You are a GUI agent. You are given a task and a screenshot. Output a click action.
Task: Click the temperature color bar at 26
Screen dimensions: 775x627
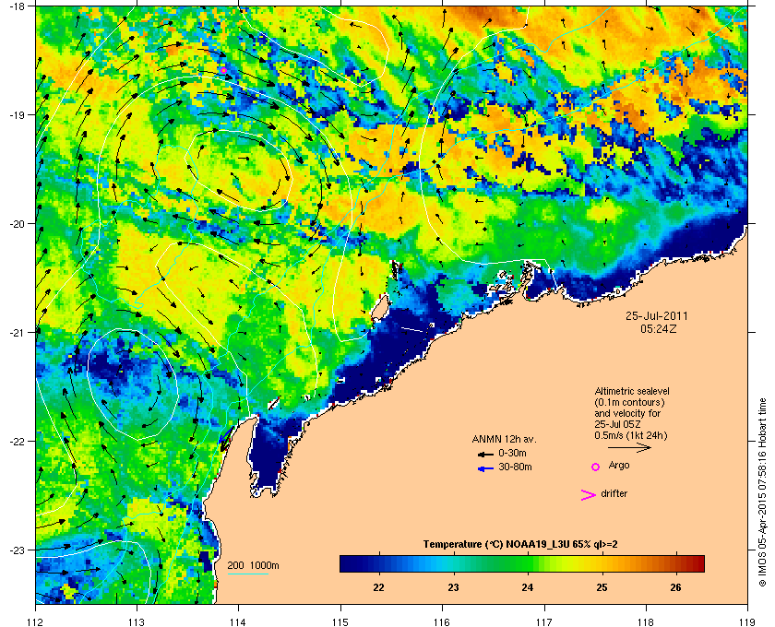[675, 563]
